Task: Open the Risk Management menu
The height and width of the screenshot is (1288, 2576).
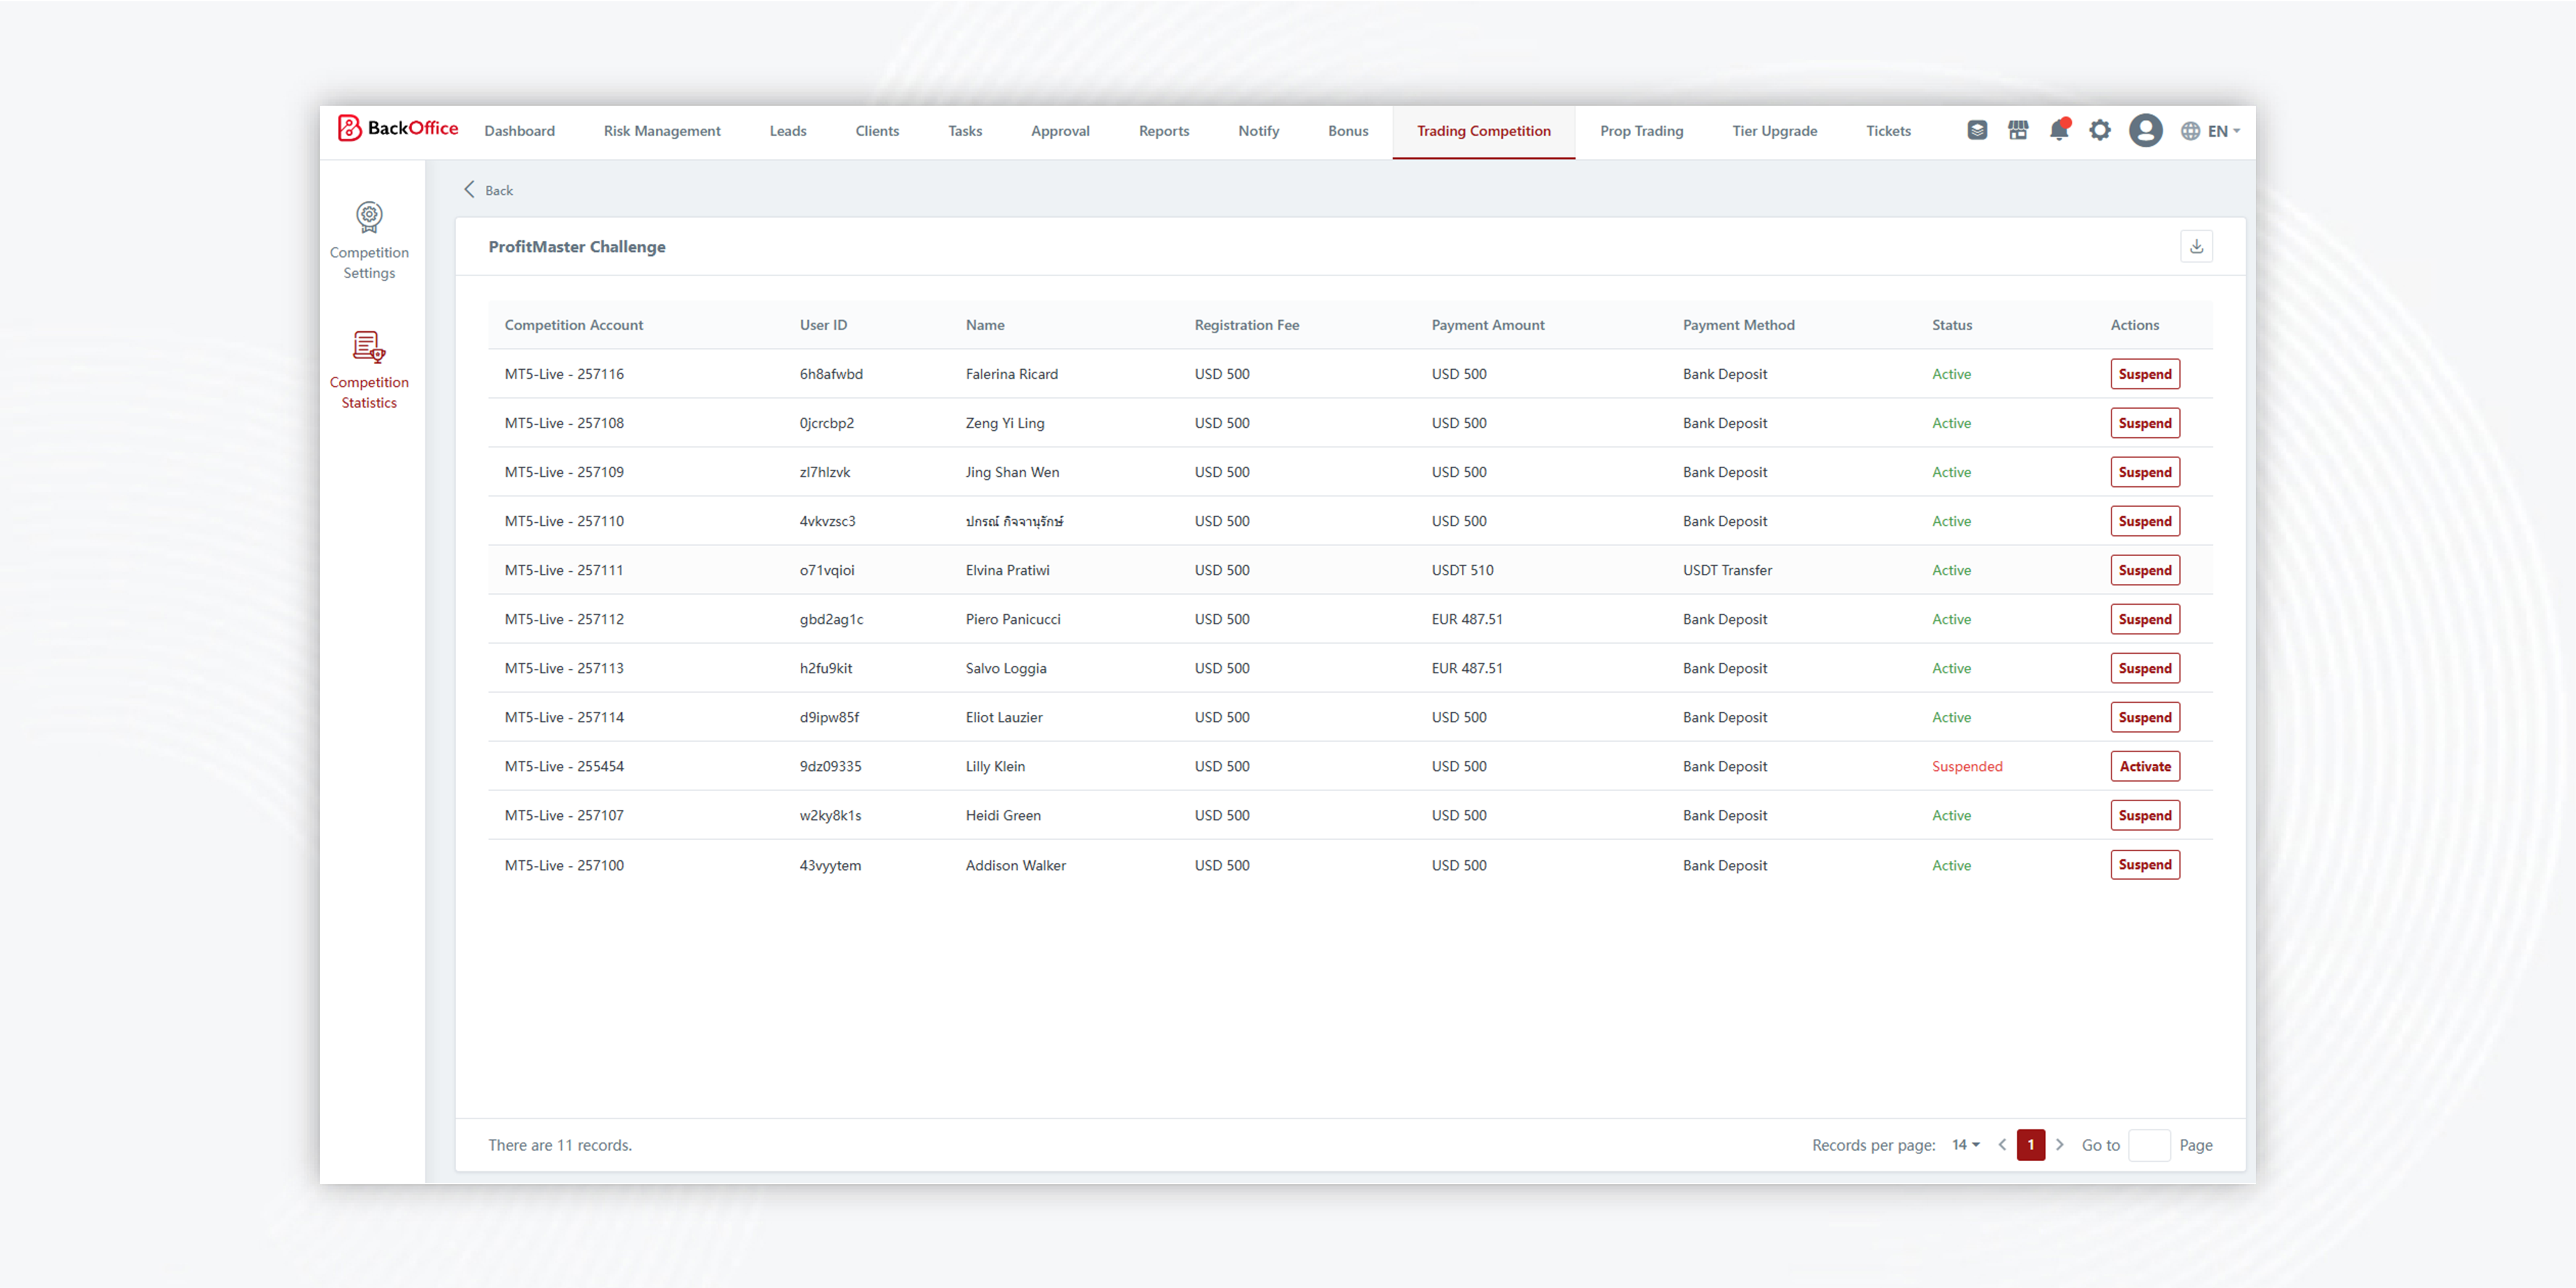Action: pos(662,131)
